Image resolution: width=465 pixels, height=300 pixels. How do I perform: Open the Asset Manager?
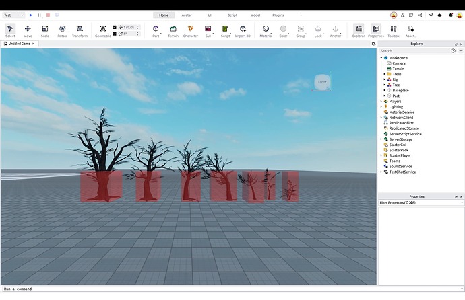click(410, 30)
